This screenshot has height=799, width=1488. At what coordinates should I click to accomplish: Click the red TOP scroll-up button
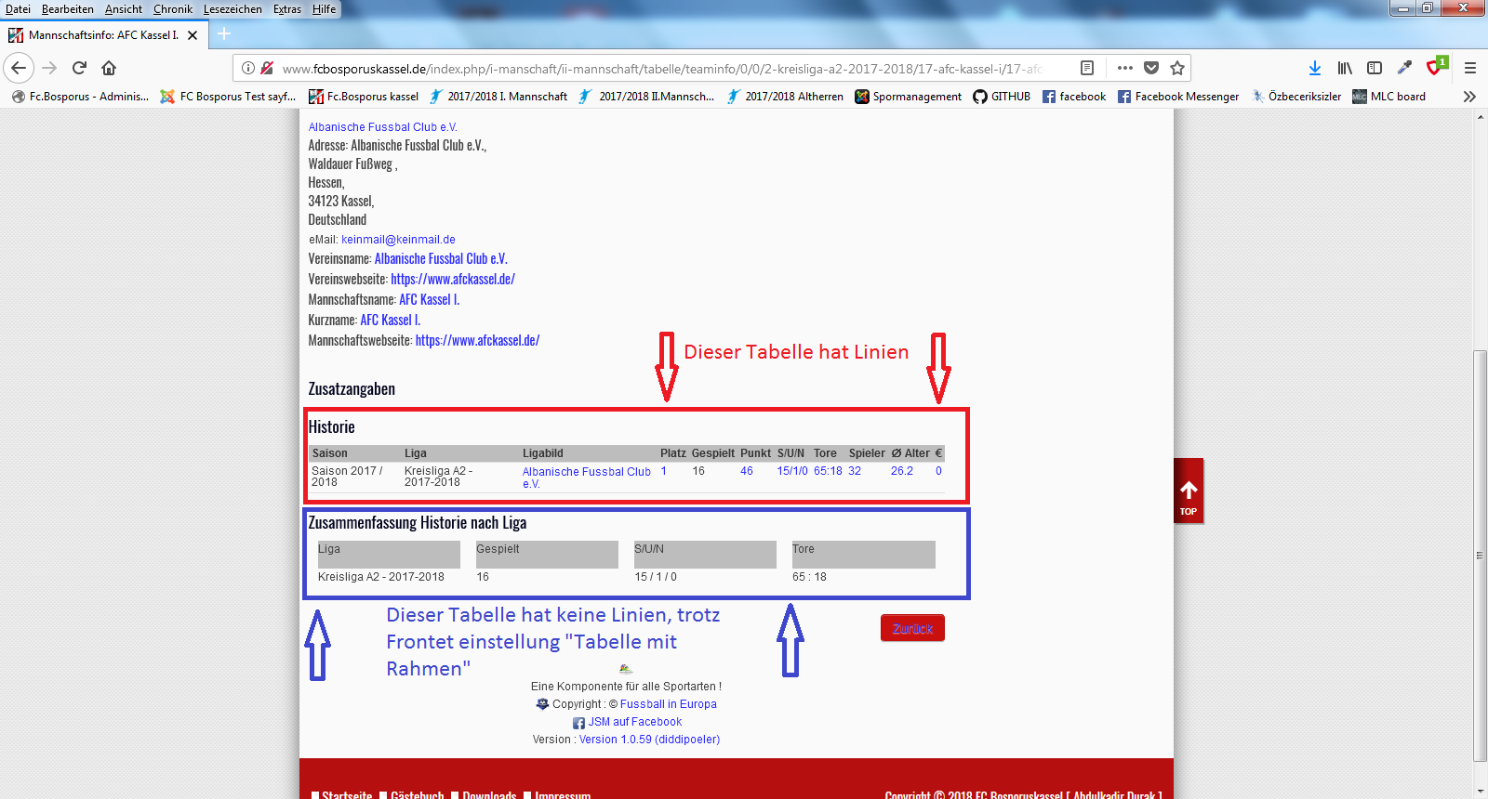1189,491
